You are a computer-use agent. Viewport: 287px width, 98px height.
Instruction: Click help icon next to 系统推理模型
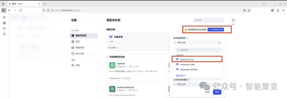[187, 38]
